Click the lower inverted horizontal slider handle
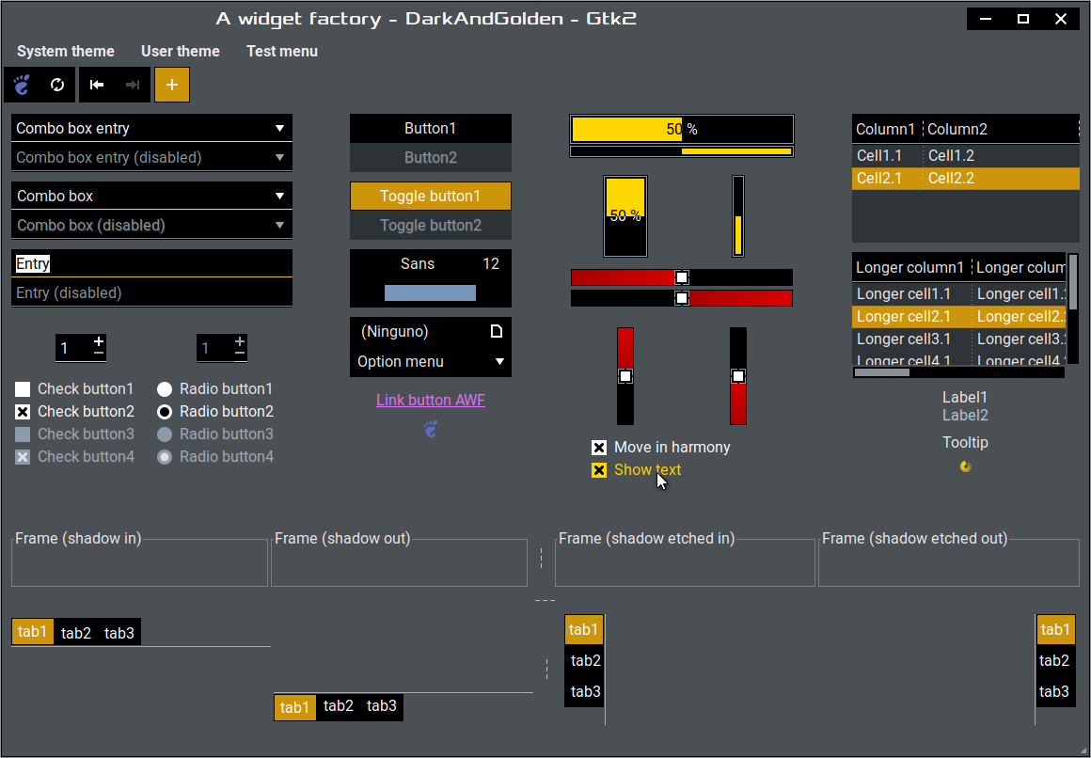1091x758 pixels. [x=682, y=298]
